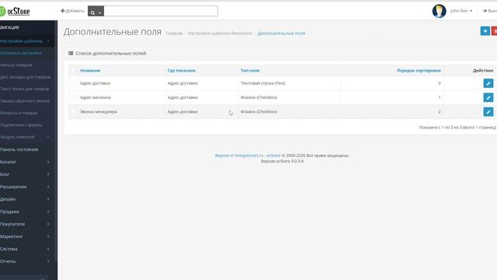Toggle the select-all checkbox in table header

pyautogui.click(x=73, y=71)
